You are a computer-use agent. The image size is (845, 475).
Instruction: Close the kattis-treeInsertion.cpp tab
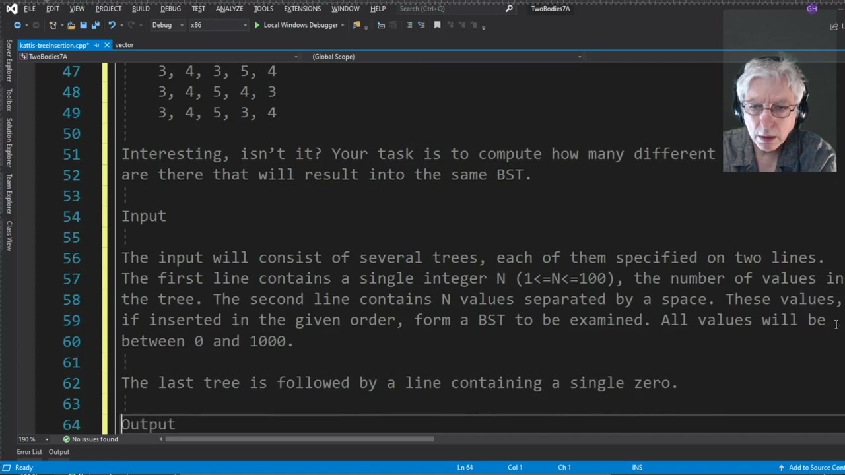(106, 45)
